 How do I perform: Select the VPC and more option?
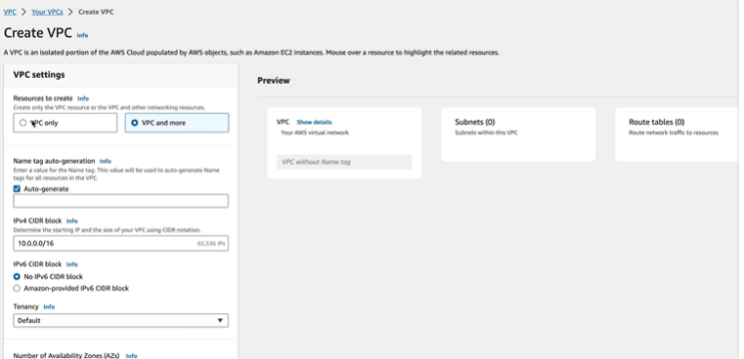pos(177,123)
